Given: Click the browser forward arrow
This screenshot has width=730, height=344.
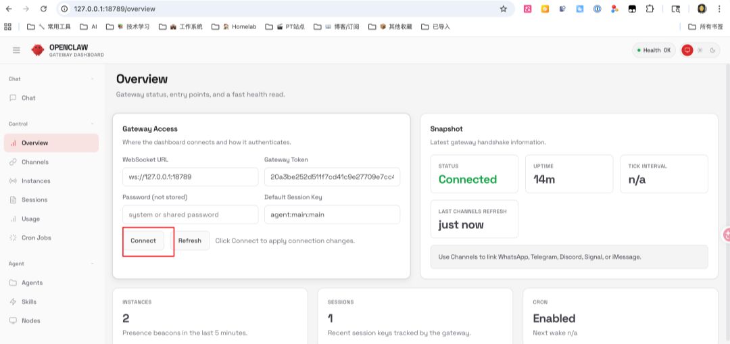Looking at the screenshot, I should [26, 9].
